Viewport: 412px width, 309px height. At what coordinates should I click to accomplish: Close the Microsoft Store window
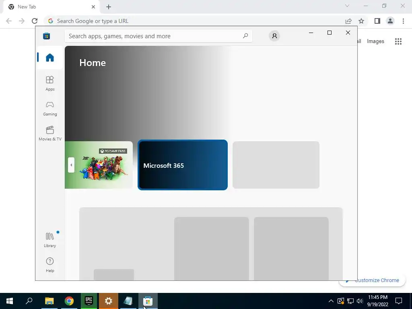pos(348,33)
